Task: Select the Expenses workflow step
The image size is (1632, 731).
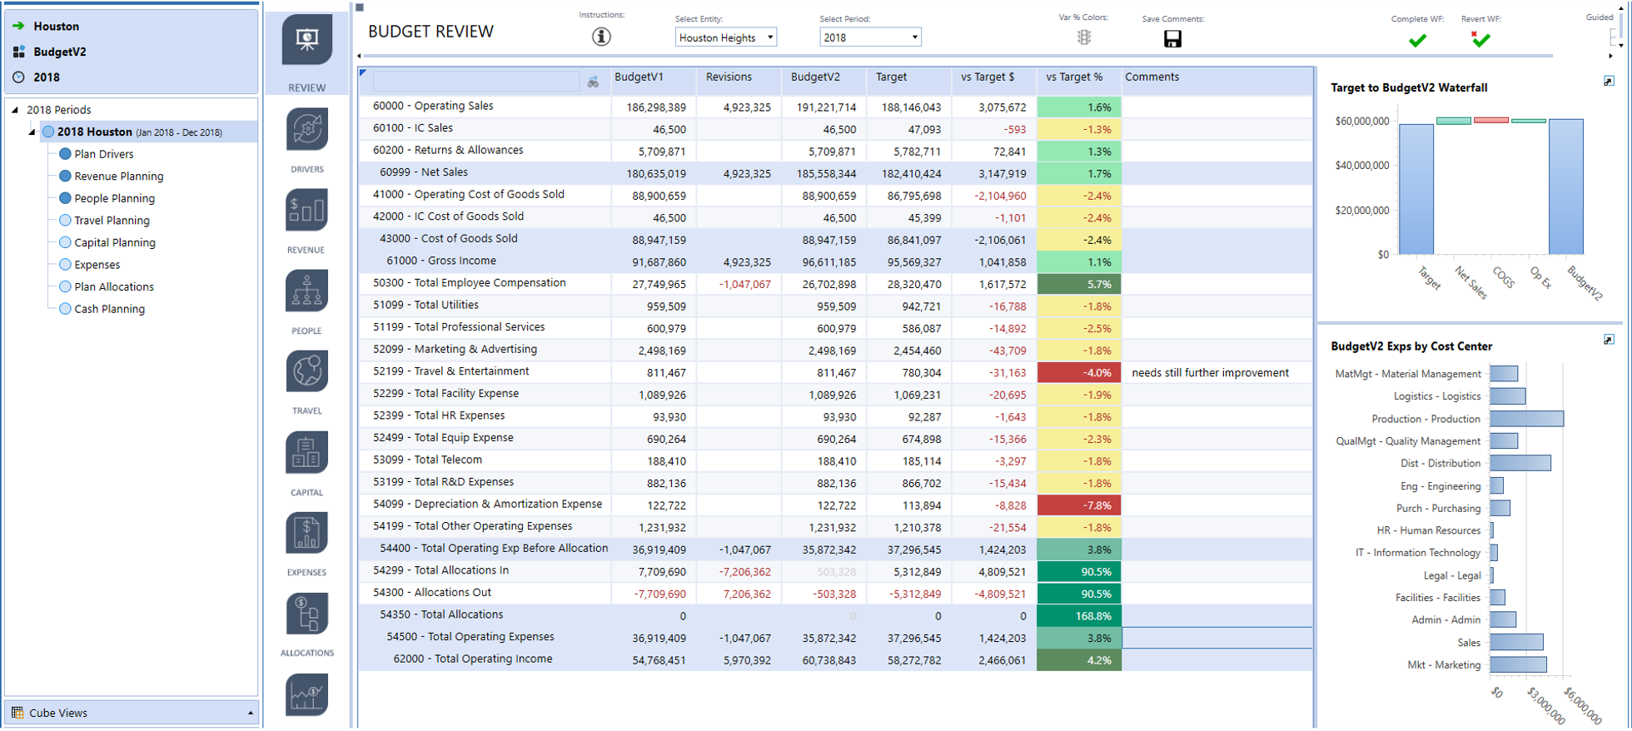Action: coord(97,265)
